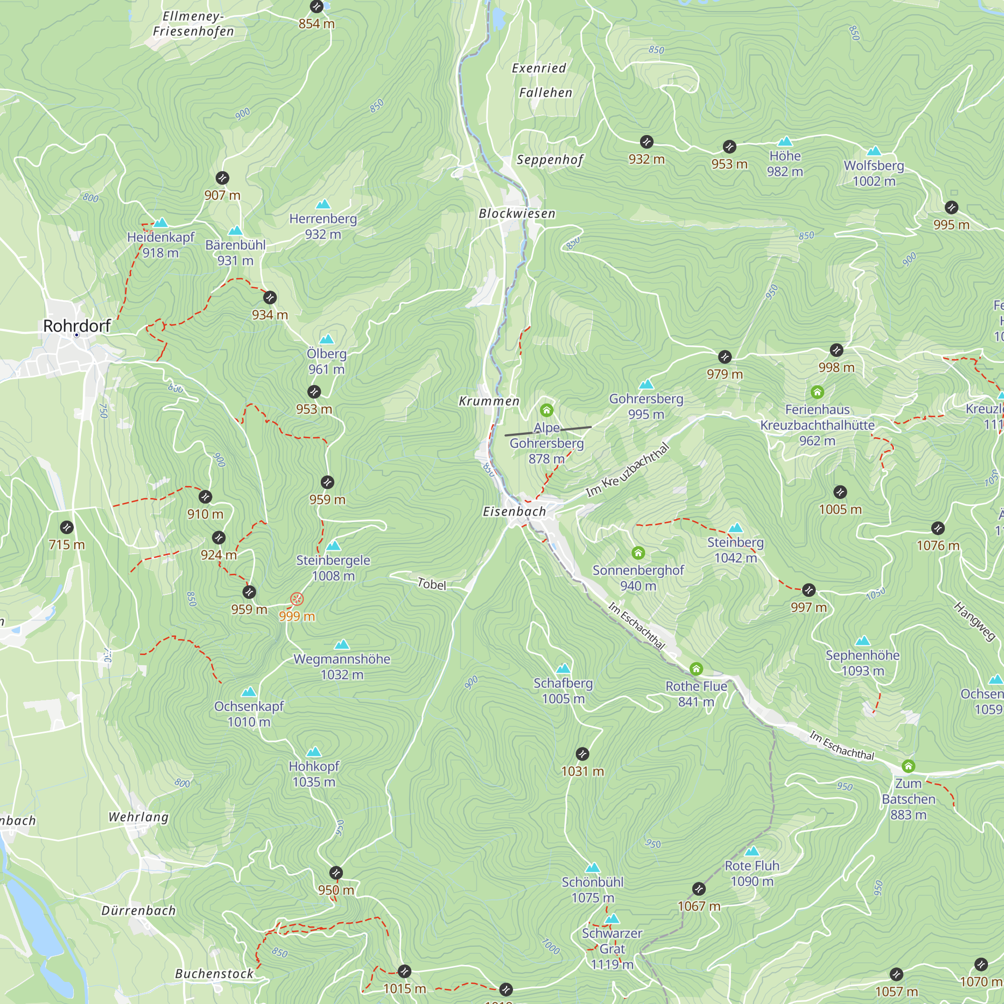The height and width of the screenshot is (1004, 1004).
Task: Click the Ochsenkapf peak icon
Action: point(249,692)
